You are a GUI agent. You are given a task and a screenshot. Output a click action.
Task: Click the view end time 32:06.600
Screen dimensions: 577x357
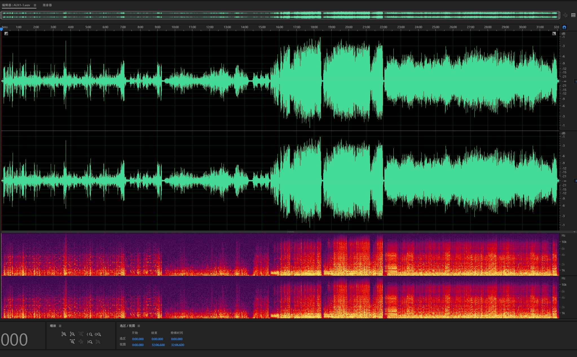pyautogui.click(x=158, y=345)
